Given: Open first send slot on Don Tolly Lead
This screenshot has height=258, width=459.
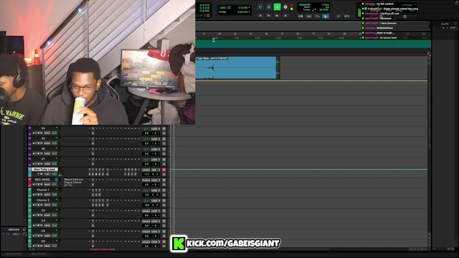Looking at the screenshot, I should (x=125, y=175).
